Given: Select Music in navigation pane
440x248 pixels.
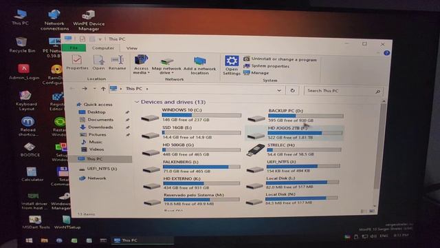Looking at the screenshot, I should (91, 142).
